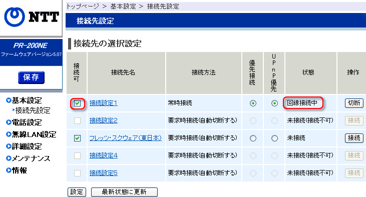Open the 接続設定2 link

[104, 120]
